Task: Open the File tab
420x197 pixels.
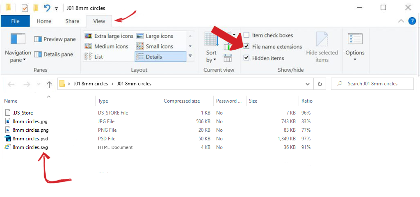Action: click(15, 21)
